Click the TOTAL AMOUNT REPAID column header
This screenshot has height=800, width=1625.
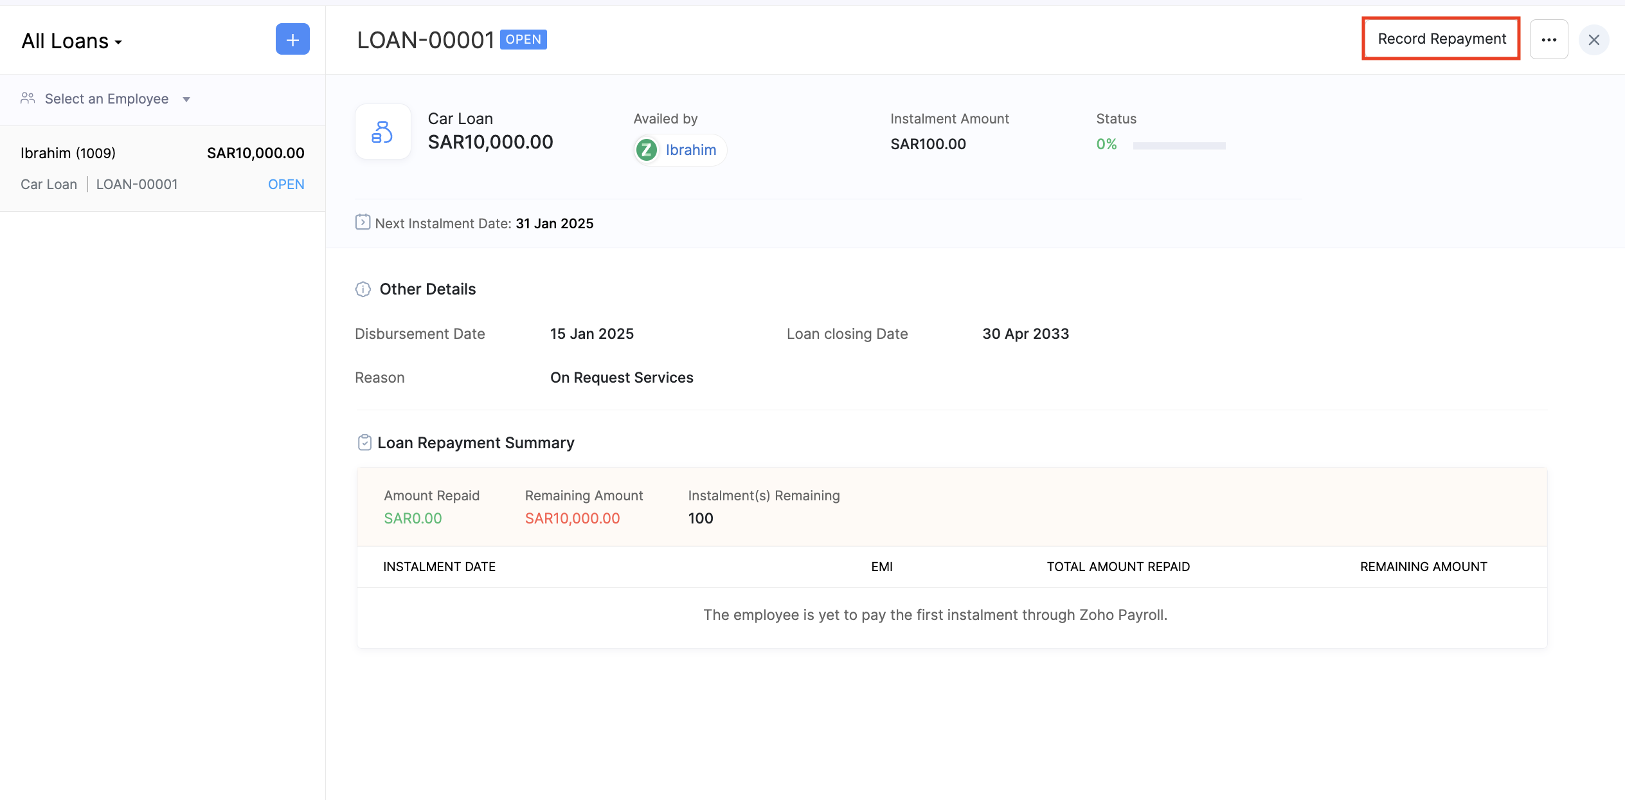[x=1118, y=567]
